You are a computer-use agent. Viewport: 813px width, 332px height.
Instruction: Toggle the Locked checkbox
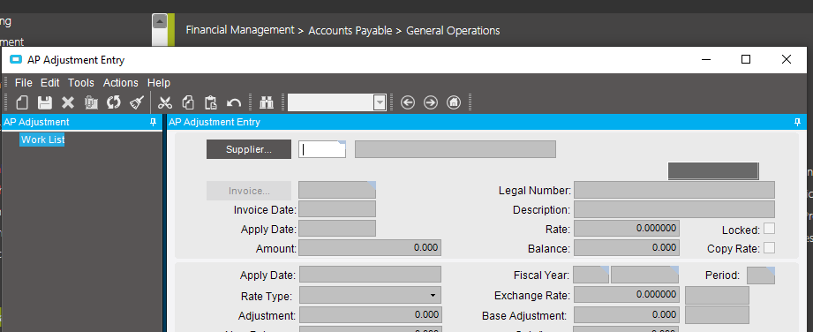[x=770, y=229]
